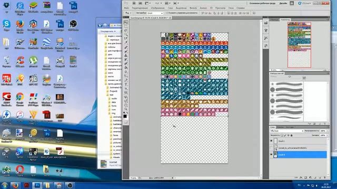The image size is (337, 189).
Task: Select the Clone Stamp tool
Action: tap(126, 55)
